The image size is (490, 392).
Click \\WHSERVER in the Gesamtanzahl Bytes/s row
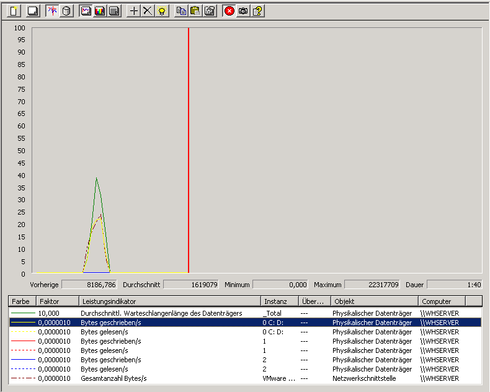[440, 378]
